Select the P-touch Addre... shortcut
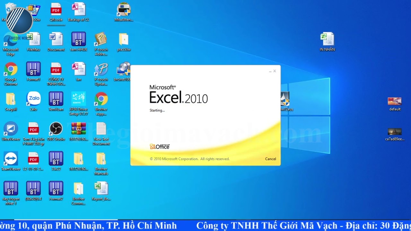Image resolution: width=411 pixels, height=231 pixels. pos(101,45)
